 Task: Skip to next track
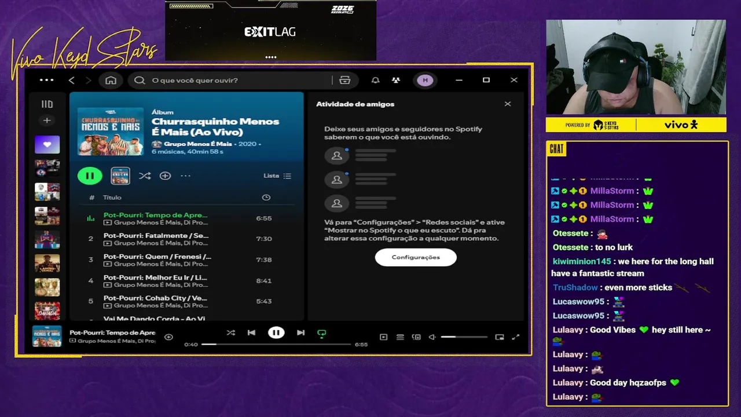300,332
